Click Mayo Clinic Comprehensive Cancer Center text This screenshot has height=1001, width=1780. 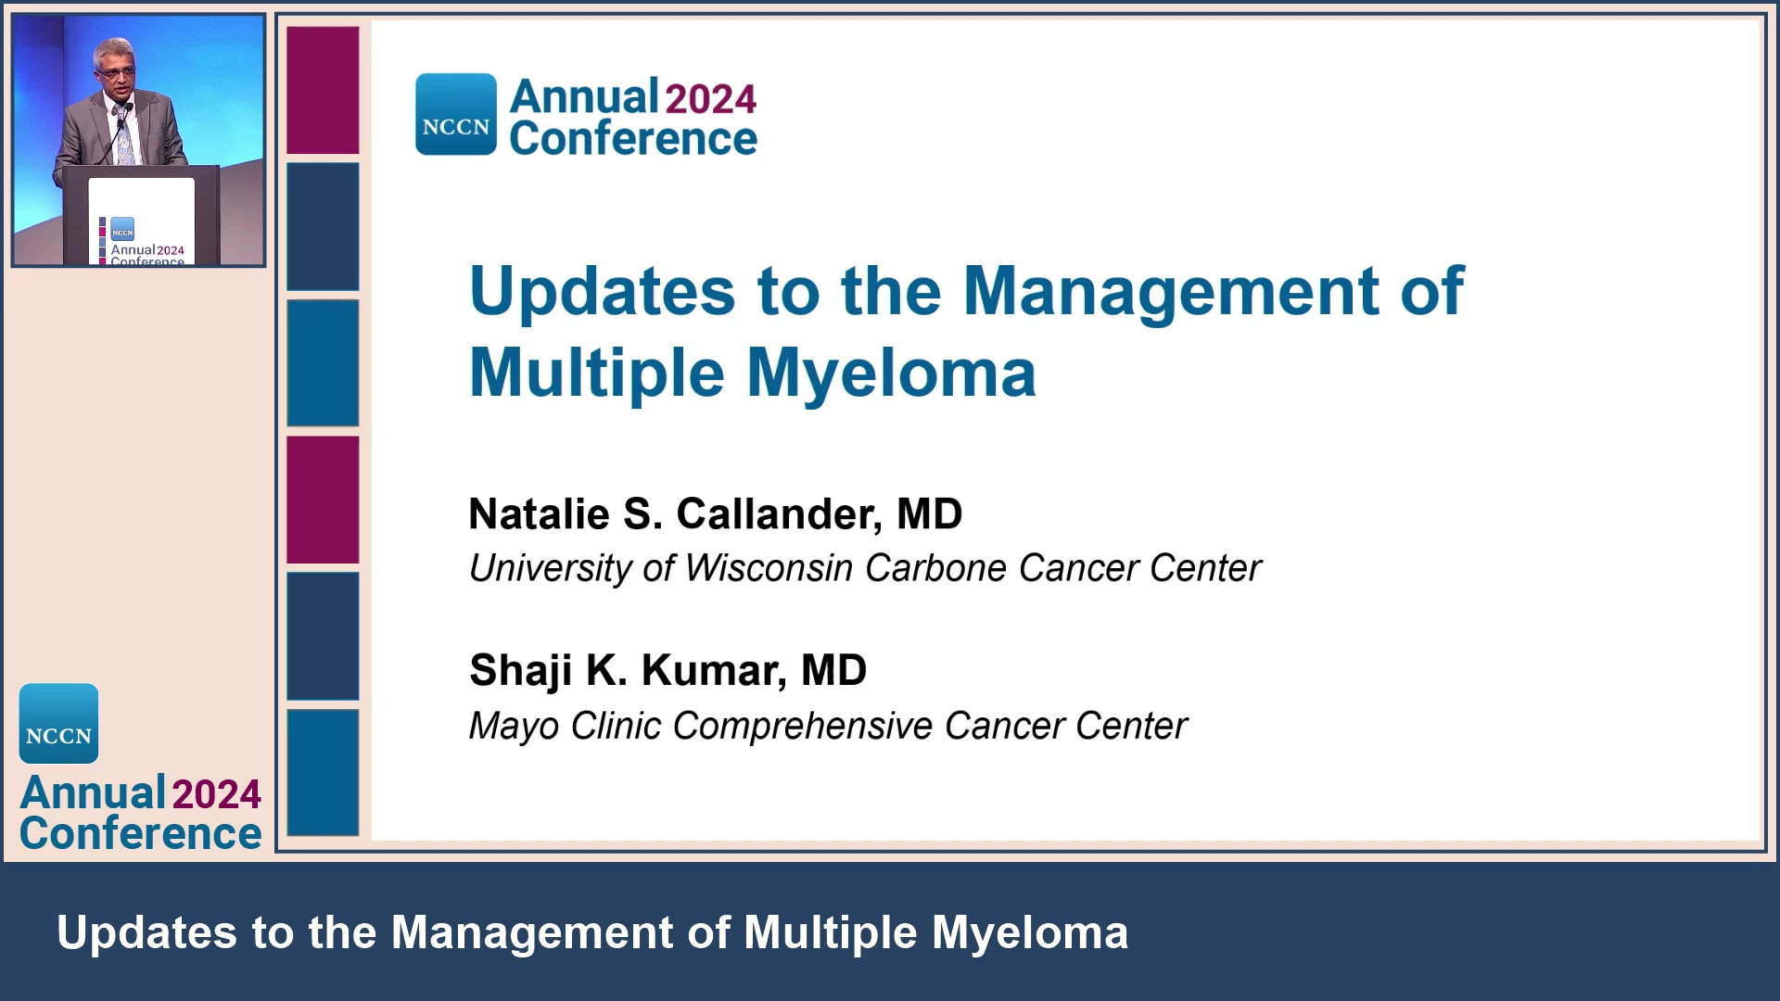827,726
